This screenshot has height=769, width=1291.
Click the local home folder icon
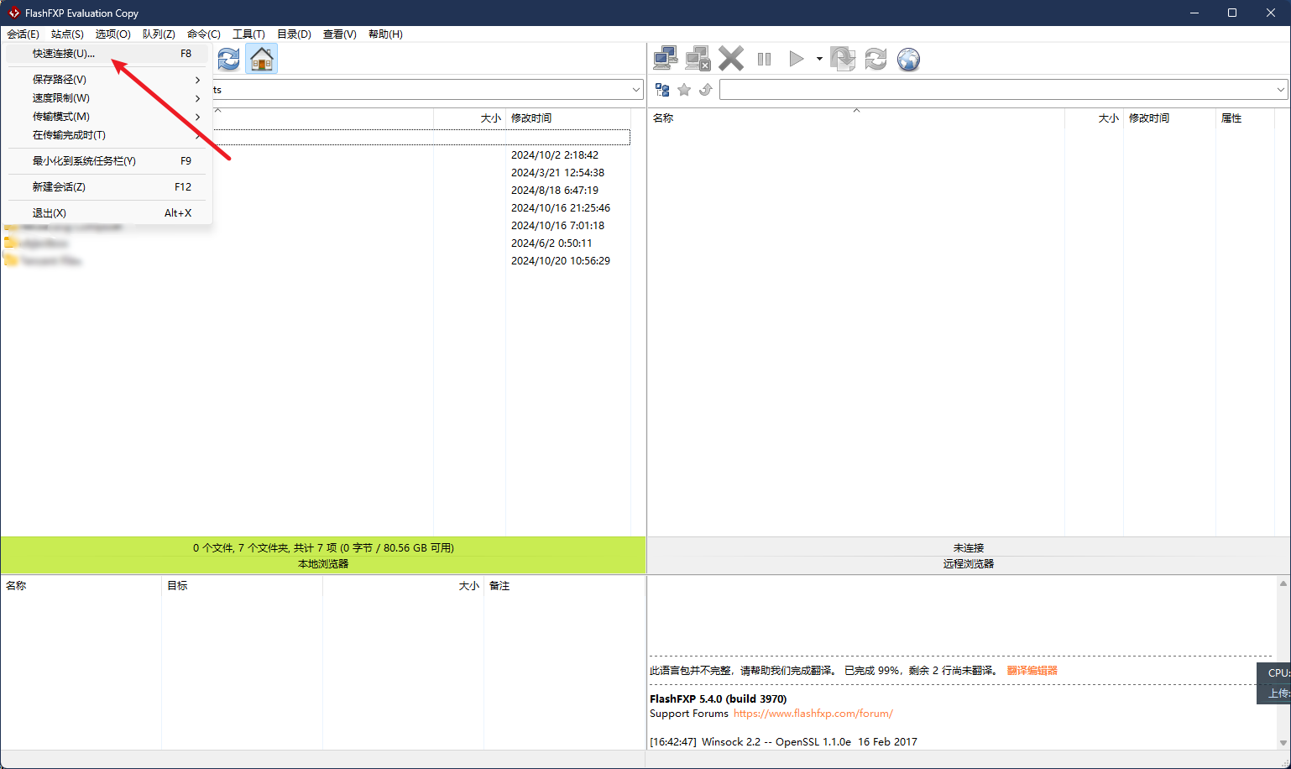[x=262, y=59]
